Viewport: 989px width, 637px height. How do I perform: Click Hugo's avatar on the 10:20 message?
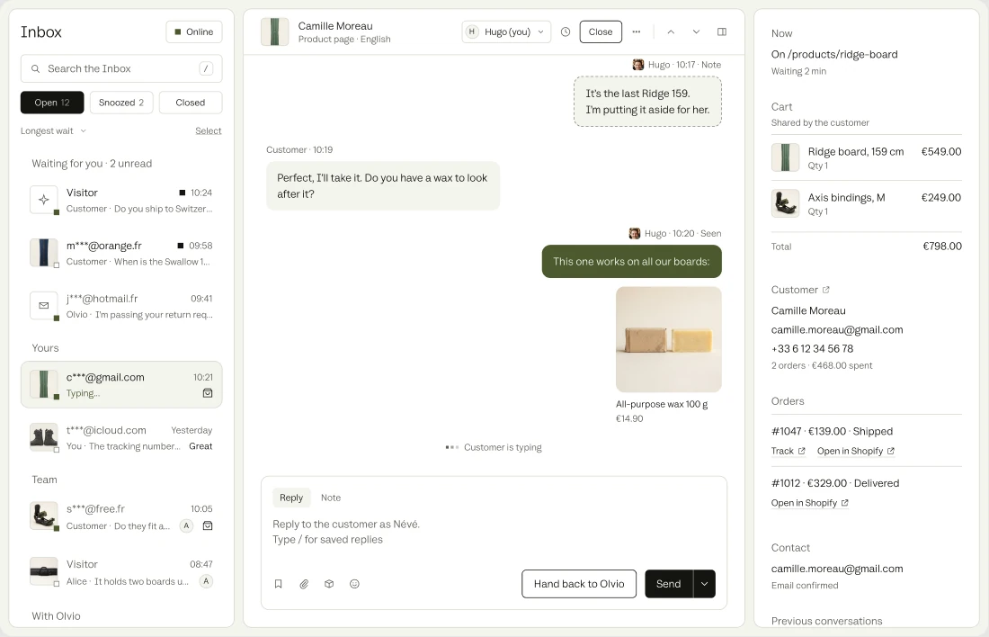pyautogui.click(x=635, y=234)
